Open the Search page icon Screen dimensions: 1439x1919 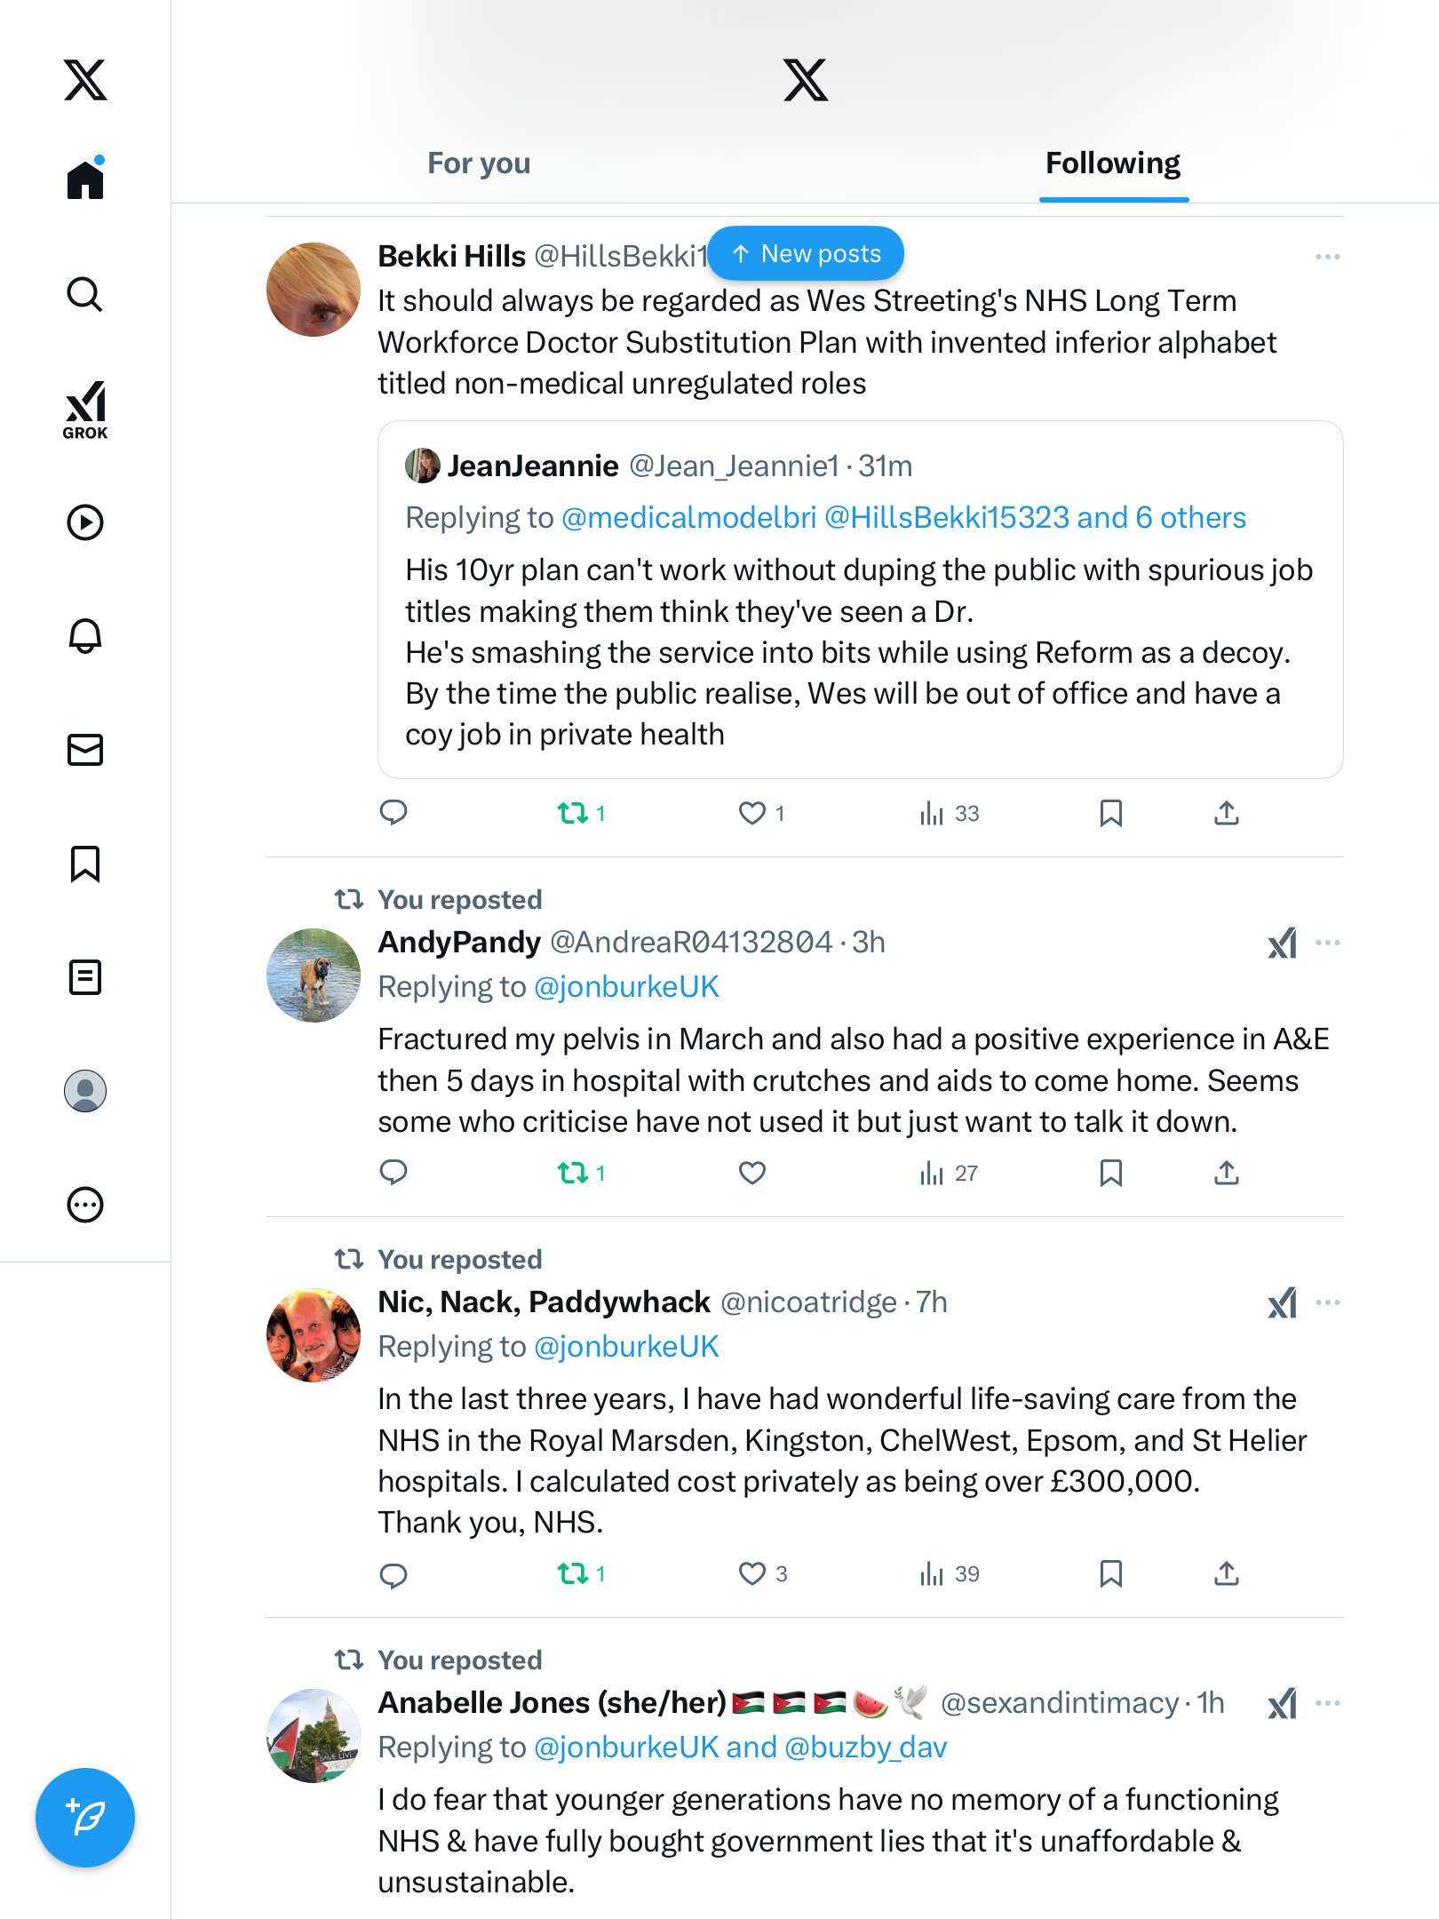(85, 294)
